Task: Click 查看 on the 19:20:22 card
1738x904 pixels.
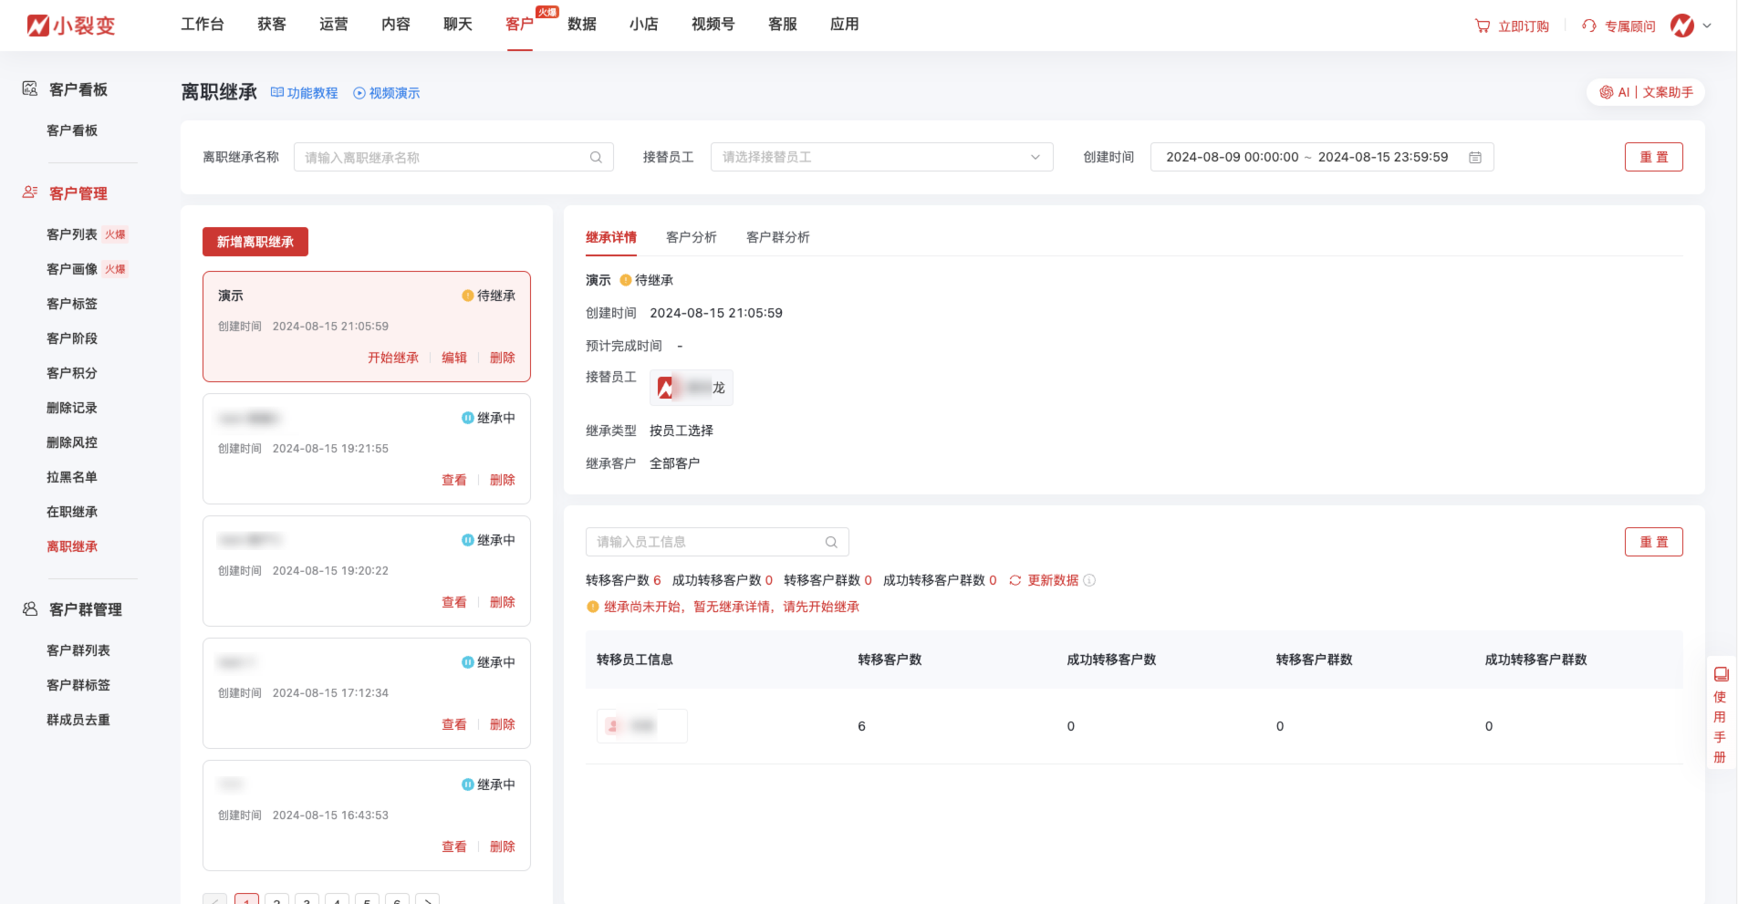Action: 454,602
